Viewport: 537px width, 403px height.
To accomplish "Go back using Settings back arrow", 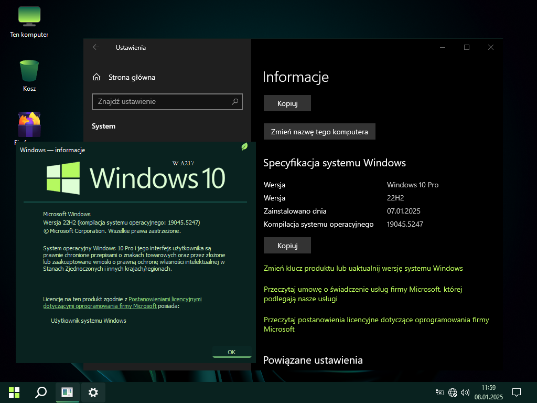I will tap(96, 47).
